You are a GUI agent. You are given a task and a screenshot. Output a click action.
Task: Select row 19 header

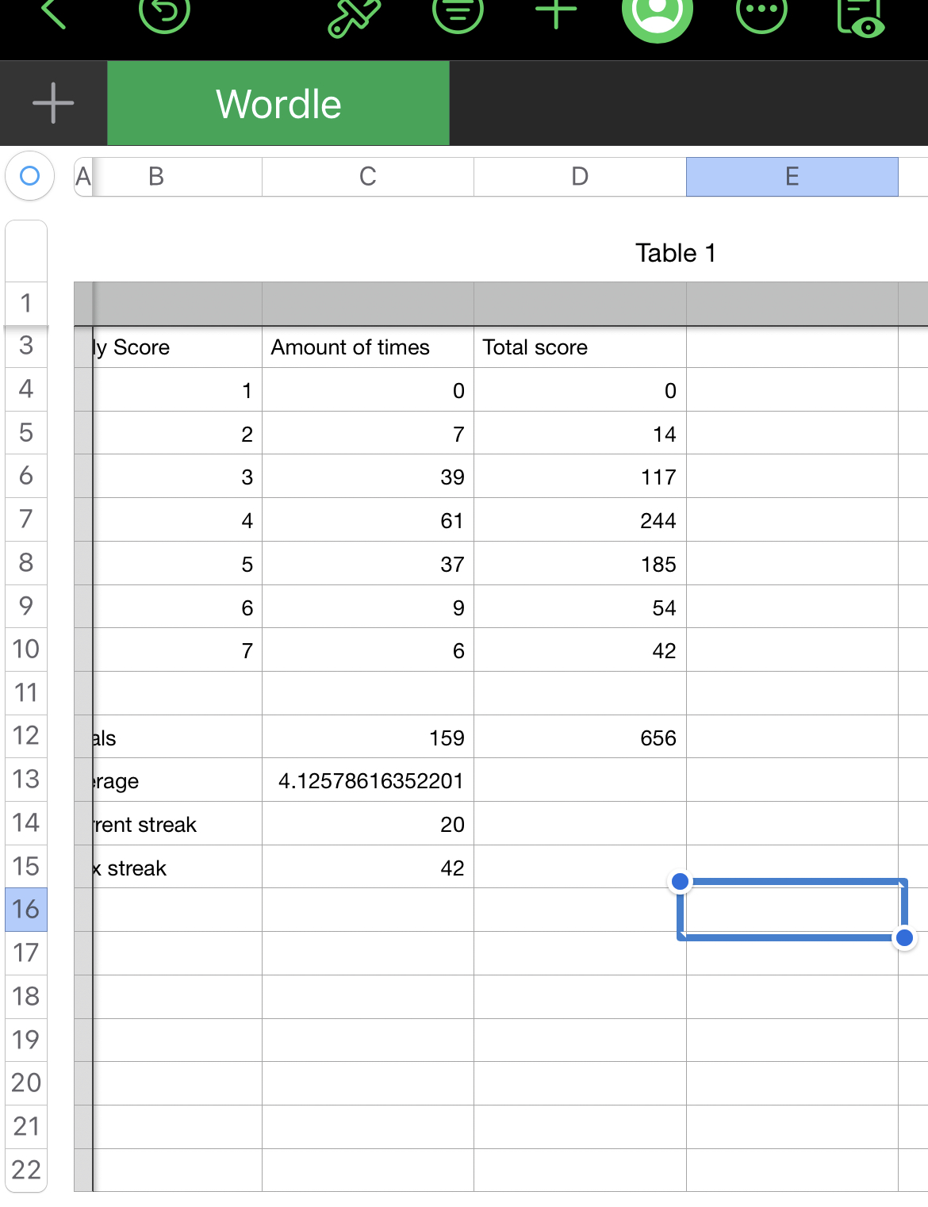click(x=26, y=1040)
